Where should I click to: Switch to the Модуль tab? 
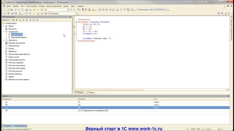[90, 92]
